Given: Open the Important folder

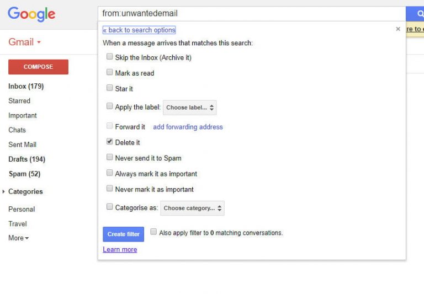Looking at the screenshot, I should tap(23, 115).
